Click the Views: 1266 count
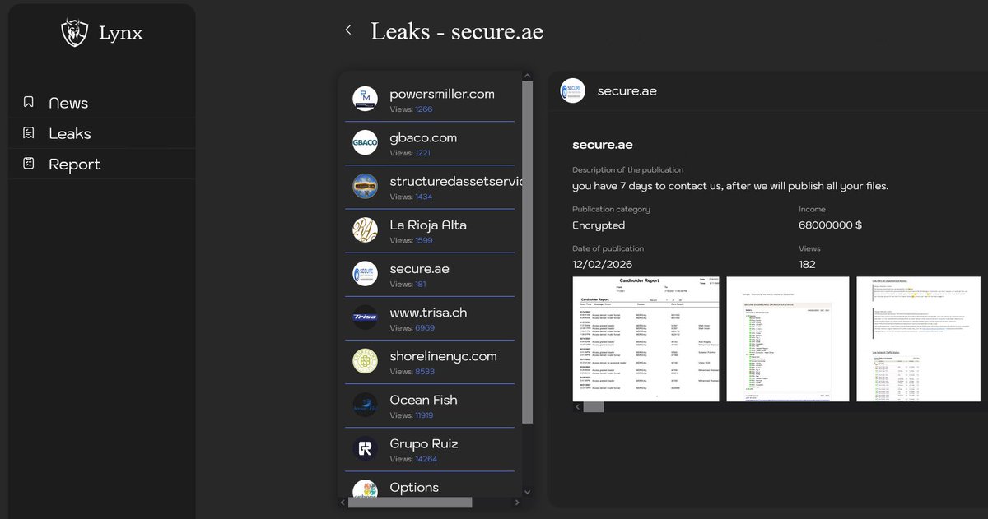Screen dimensions: 988x519 pos(411,109)
